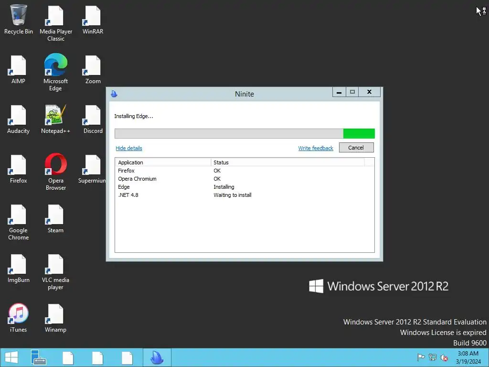The image size is (489, 367).
Task: Click the Ninite window title icon
Action: coord(114,94)
